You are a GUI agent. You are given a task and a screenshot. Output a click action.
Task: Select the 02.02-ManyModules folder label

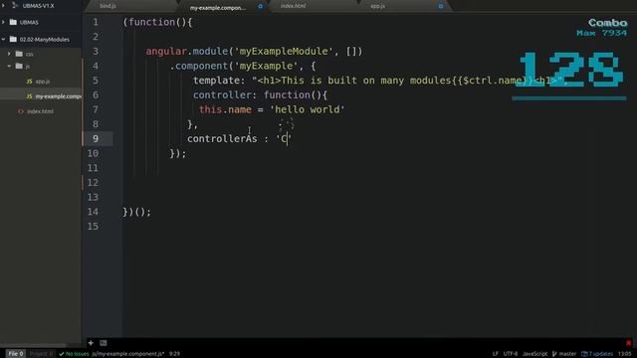pyautogui.click(x=44, y=40)
